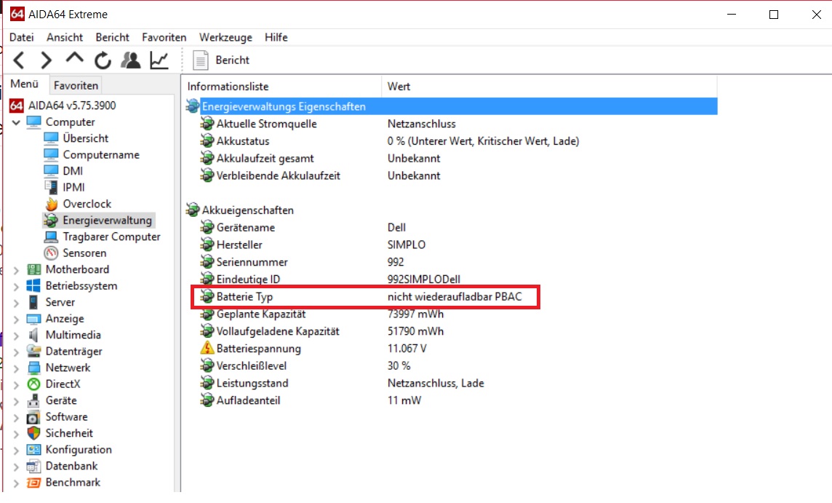Select DMI in the tree
This screenshot has height=503, width=832.
(x=73, y=171)
